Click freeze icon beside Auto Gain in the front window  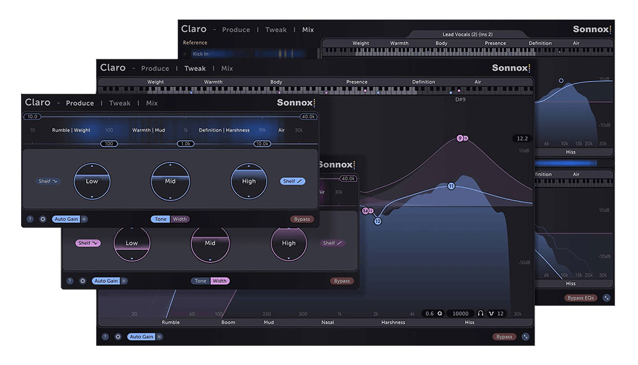coord(84,219)
